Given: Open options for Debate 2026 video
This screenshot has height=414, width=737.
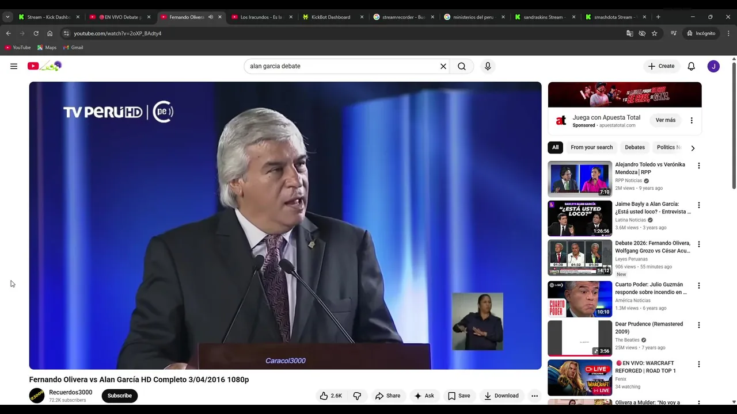Looking at the screenshot, I should (699, 244).
